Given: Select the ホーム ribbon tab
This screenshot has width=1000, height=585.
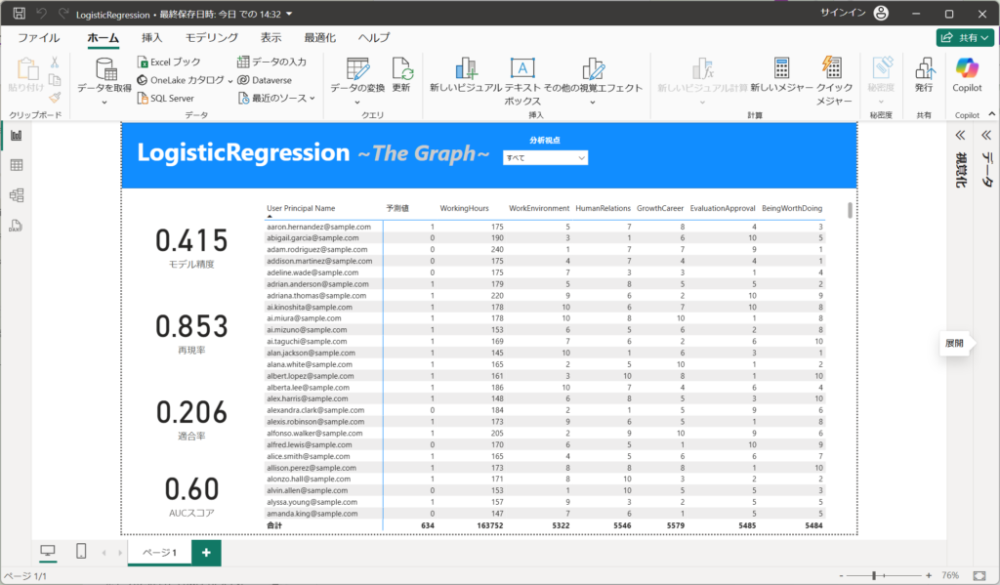Looking at the screenshot, I should pyautogui.click(x=104, y=38).
